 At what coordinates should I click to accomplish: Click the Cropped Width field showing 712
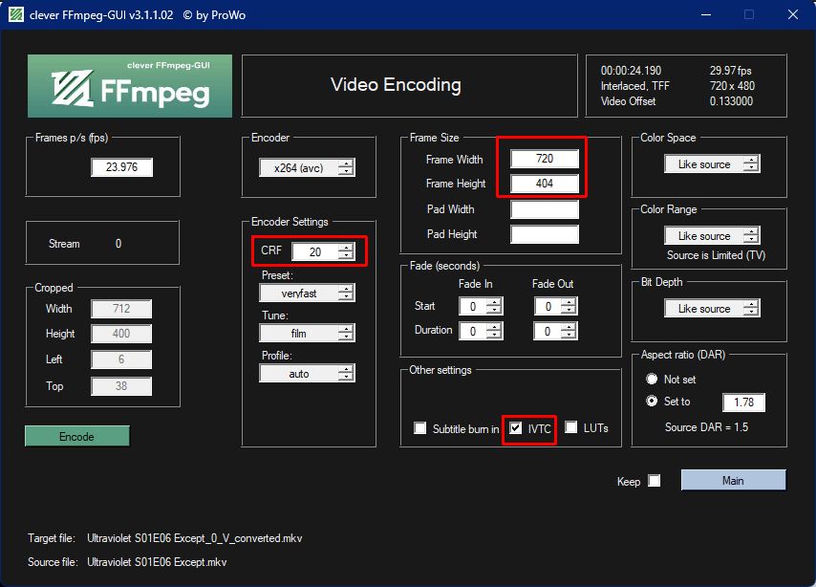pos(121,309)
